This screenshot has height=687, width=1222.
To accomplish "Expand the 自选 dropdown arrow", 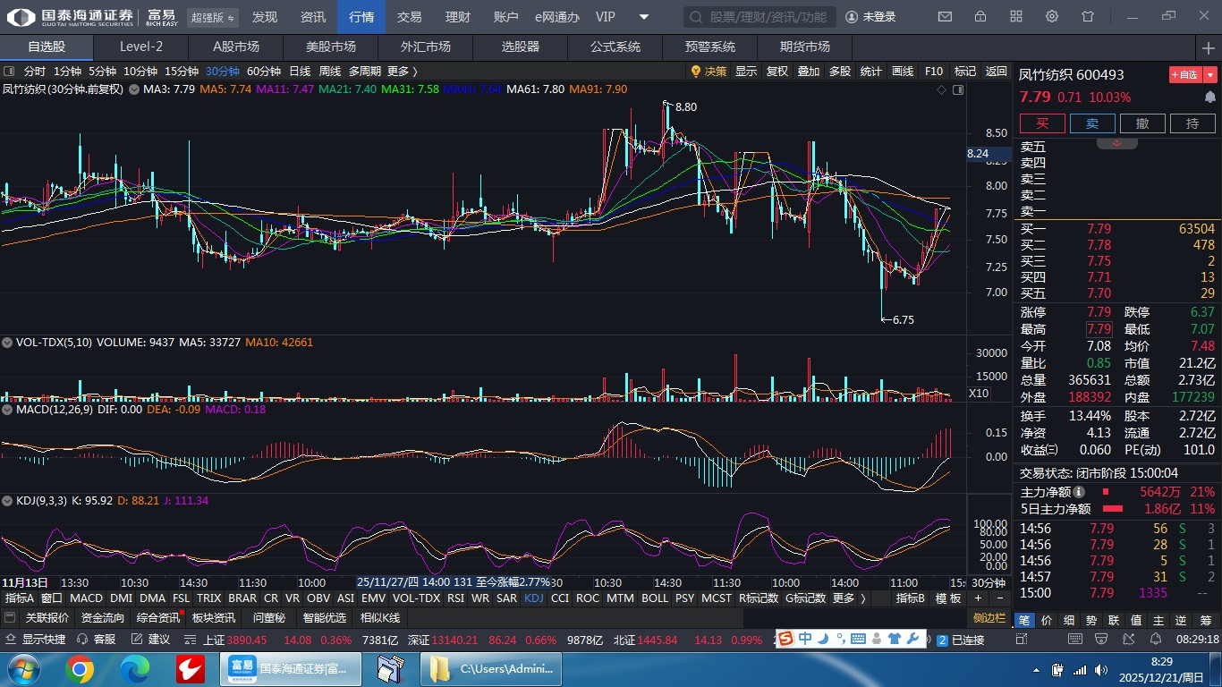I will (x=1210, y=75).
